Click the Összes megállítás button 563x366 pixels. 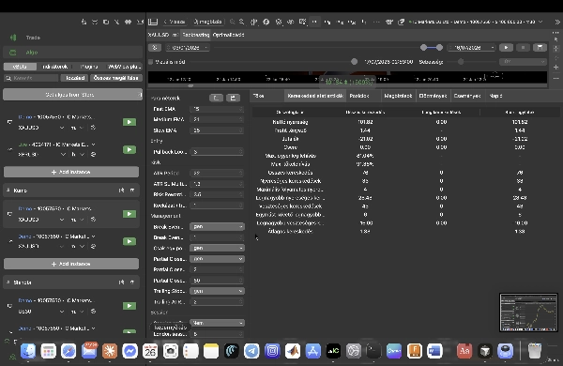tap(116, 78)
